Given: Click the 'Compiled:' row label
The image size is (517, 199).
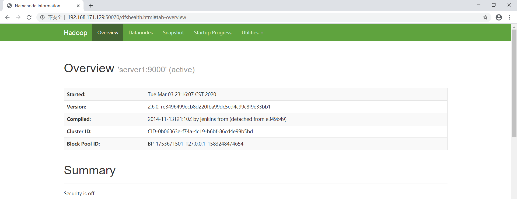Looking at the screenshot, I should pos(79,119).
